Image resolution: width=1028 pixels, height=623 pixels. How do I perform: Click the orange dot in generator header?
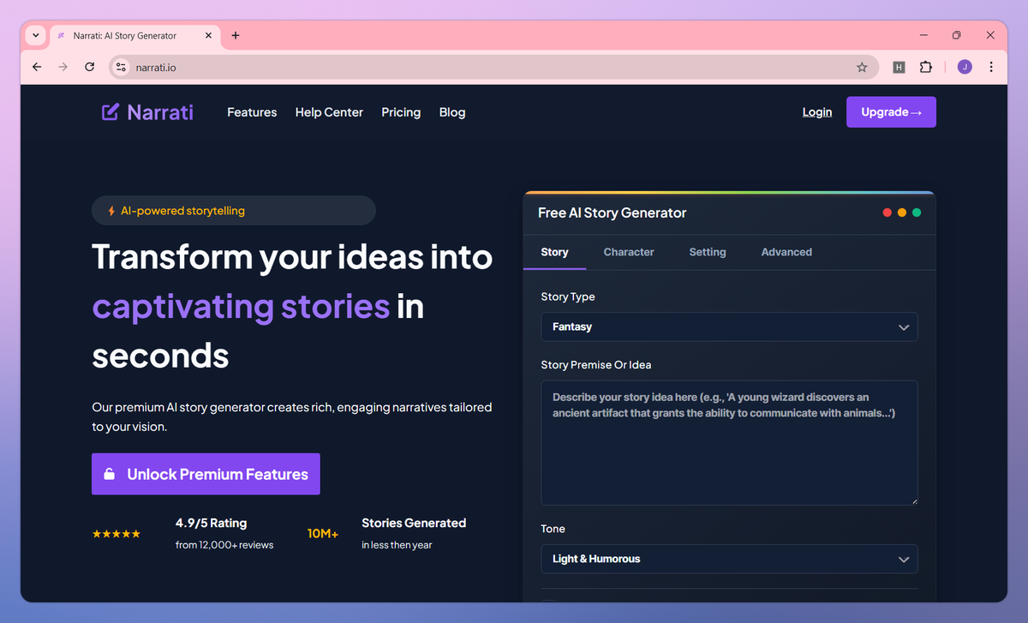902,213
